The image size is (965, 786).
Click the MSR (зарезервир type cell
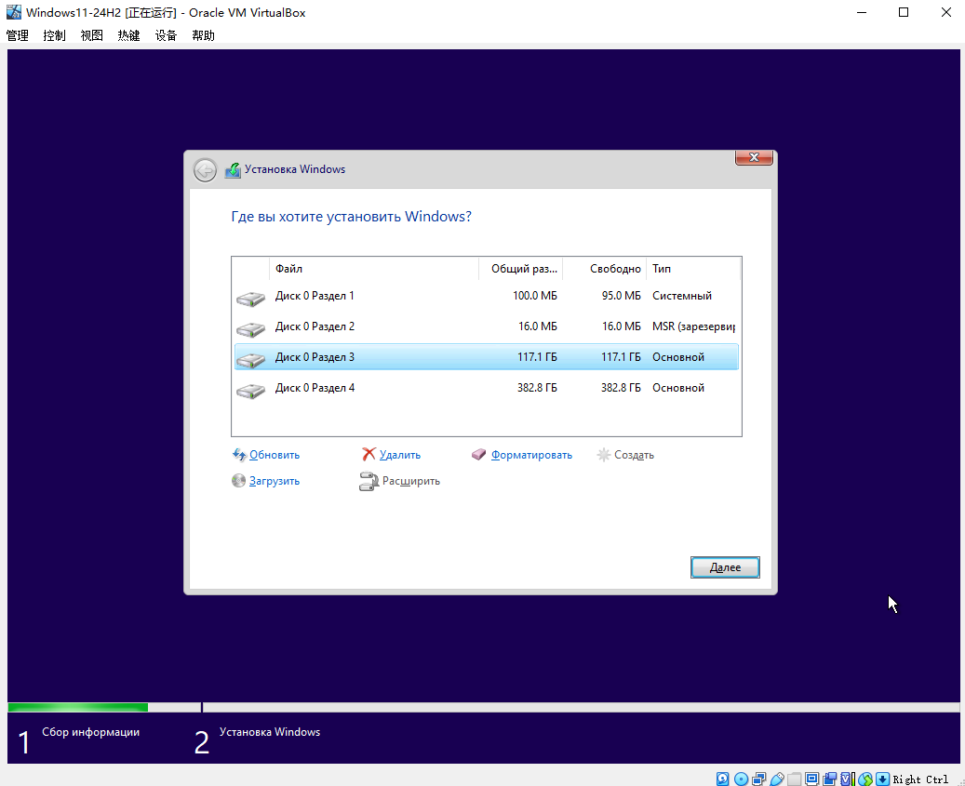tap(693, 326)
